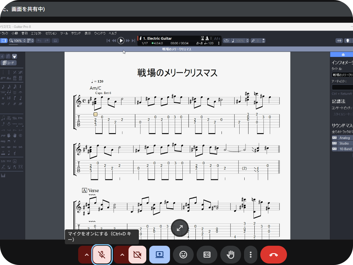Expand microphone audio settings chevron
The height and width of the screenshot is (265, 353).
point(86,255)
